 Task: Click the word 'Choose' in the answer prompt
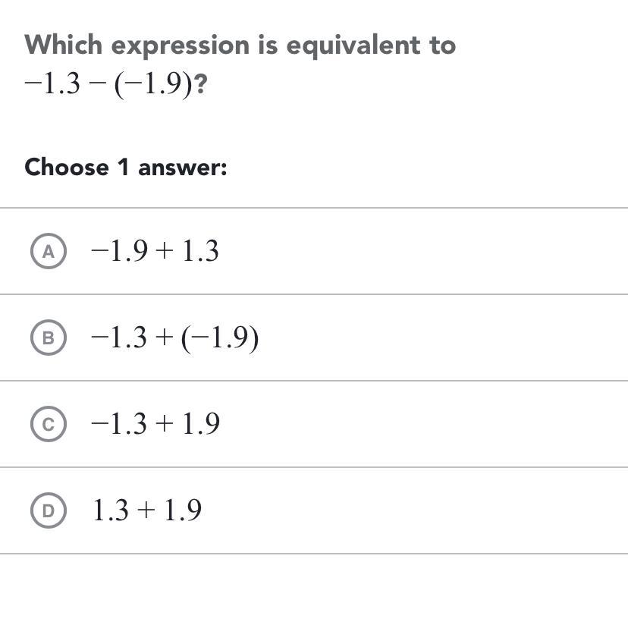click(67, 167)
